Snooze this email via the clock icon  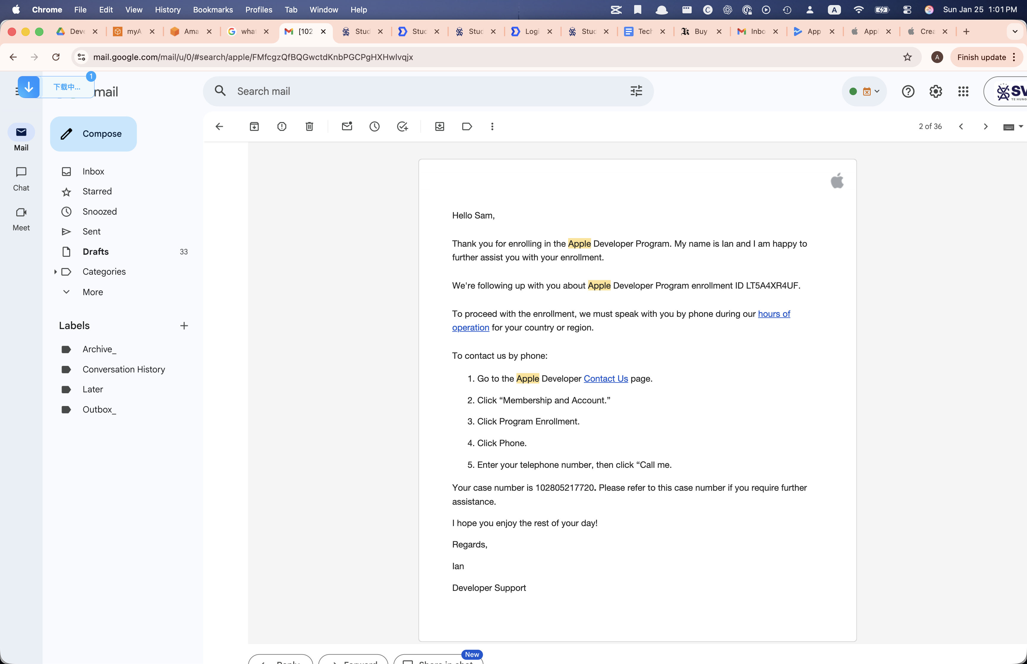(x=374, y=126)
